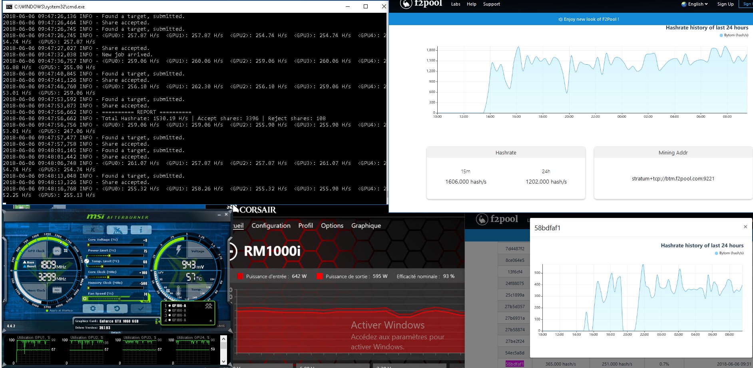The image size is (753, 368).
Task: Open Help menu on f2pool site
Action: [x=472, y=4]
